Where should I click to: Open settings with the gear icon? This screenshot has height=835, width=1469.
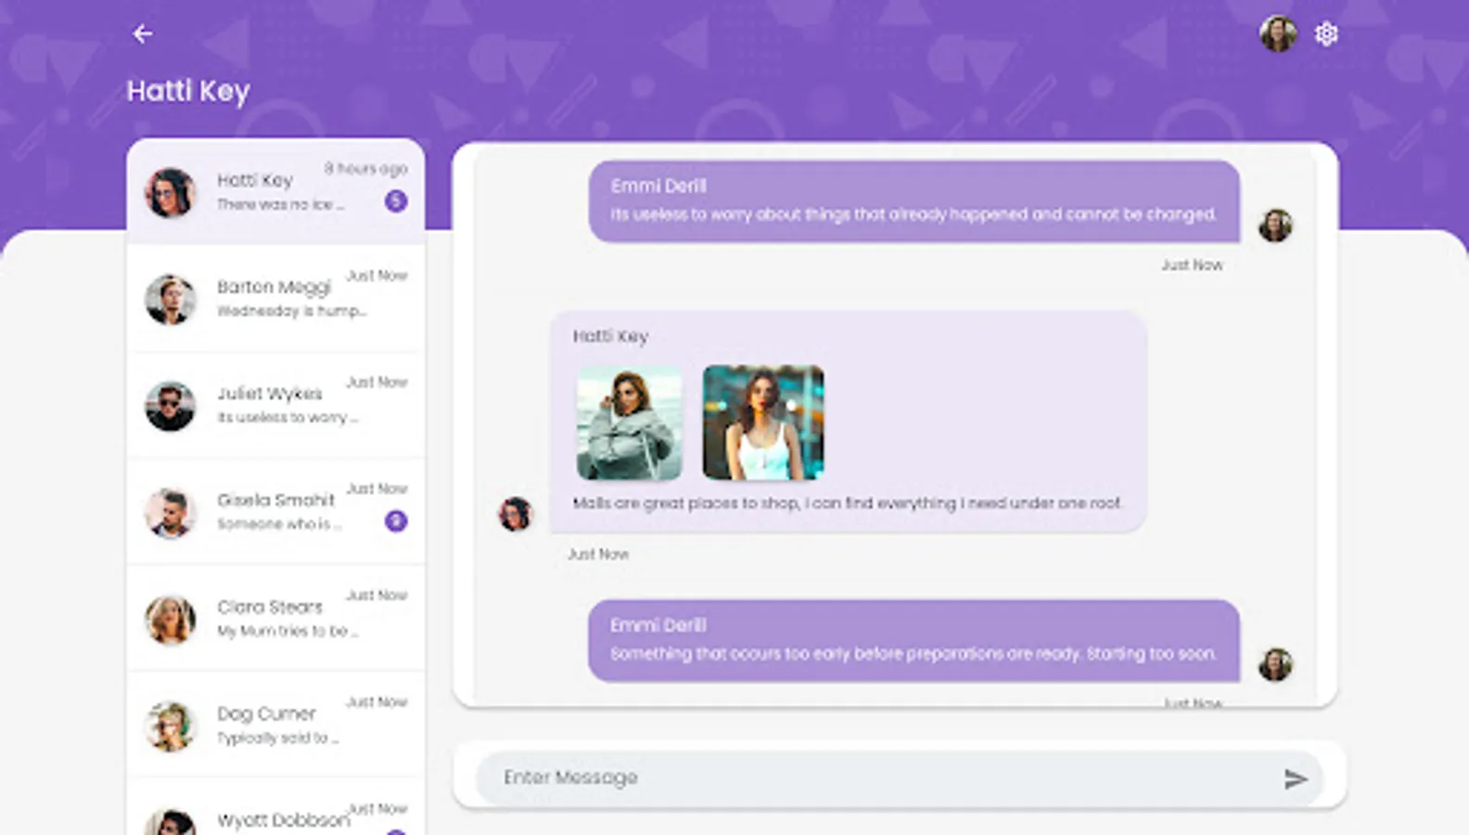[1326, 34]
